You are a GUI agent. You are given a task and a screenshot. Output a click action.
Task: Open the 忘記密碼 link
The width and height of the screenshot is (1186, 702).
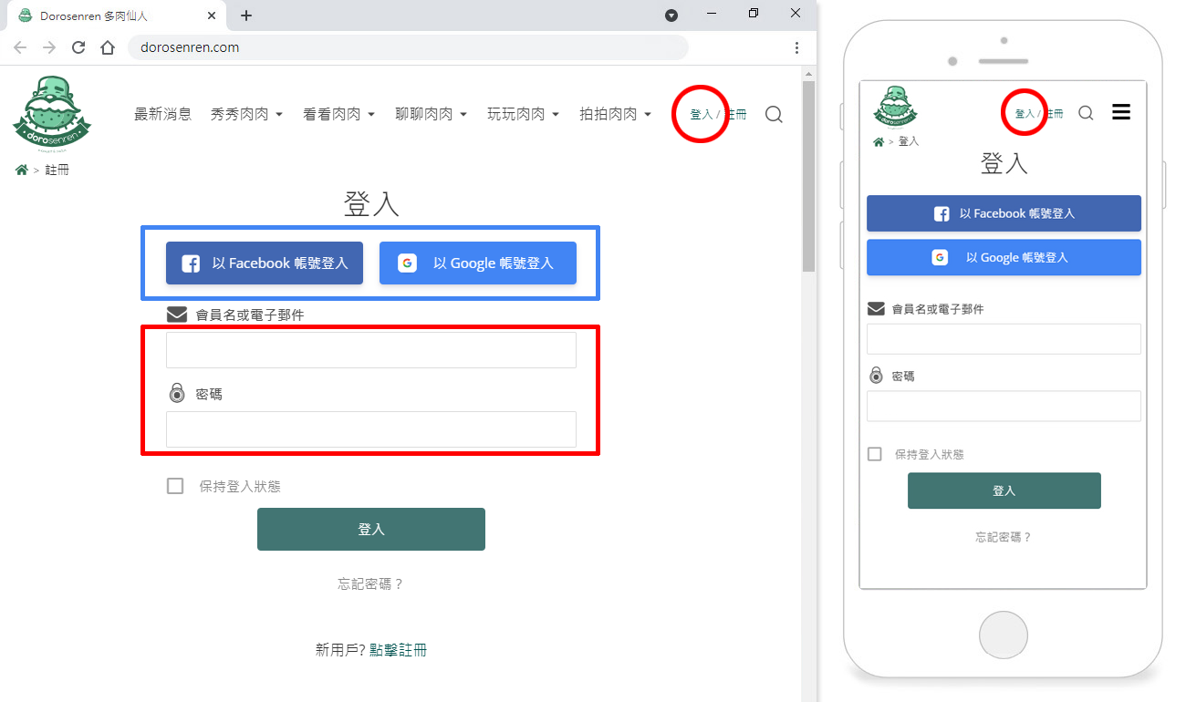click(x=370, y=583)
